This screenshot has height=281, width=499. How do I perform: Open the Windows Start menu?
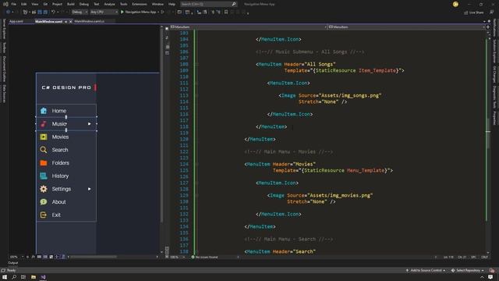point(5,277)
